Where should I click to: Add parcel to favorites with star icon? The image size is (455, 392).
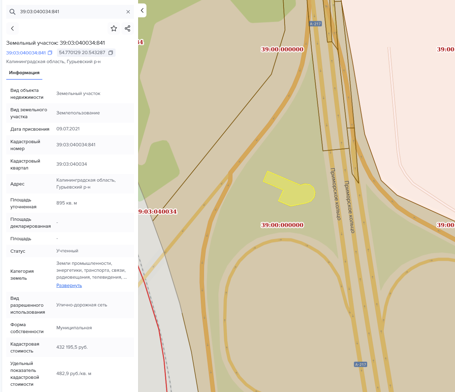coord(114,28)
